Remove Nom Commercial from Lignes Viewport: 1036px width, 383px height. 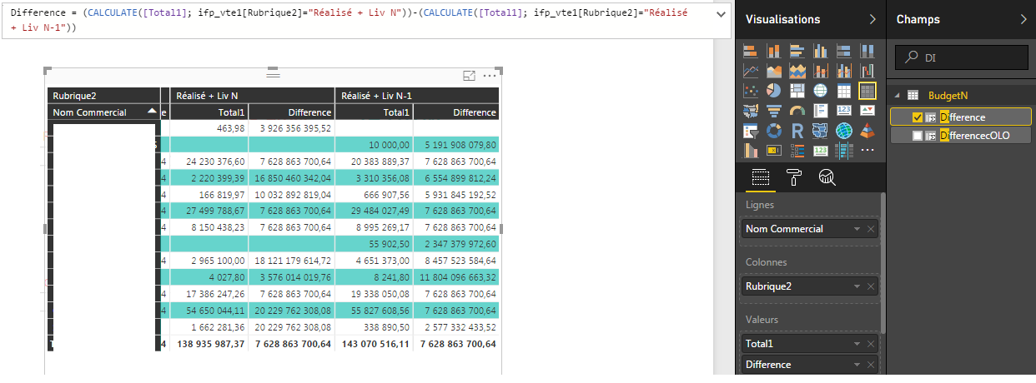871,229
